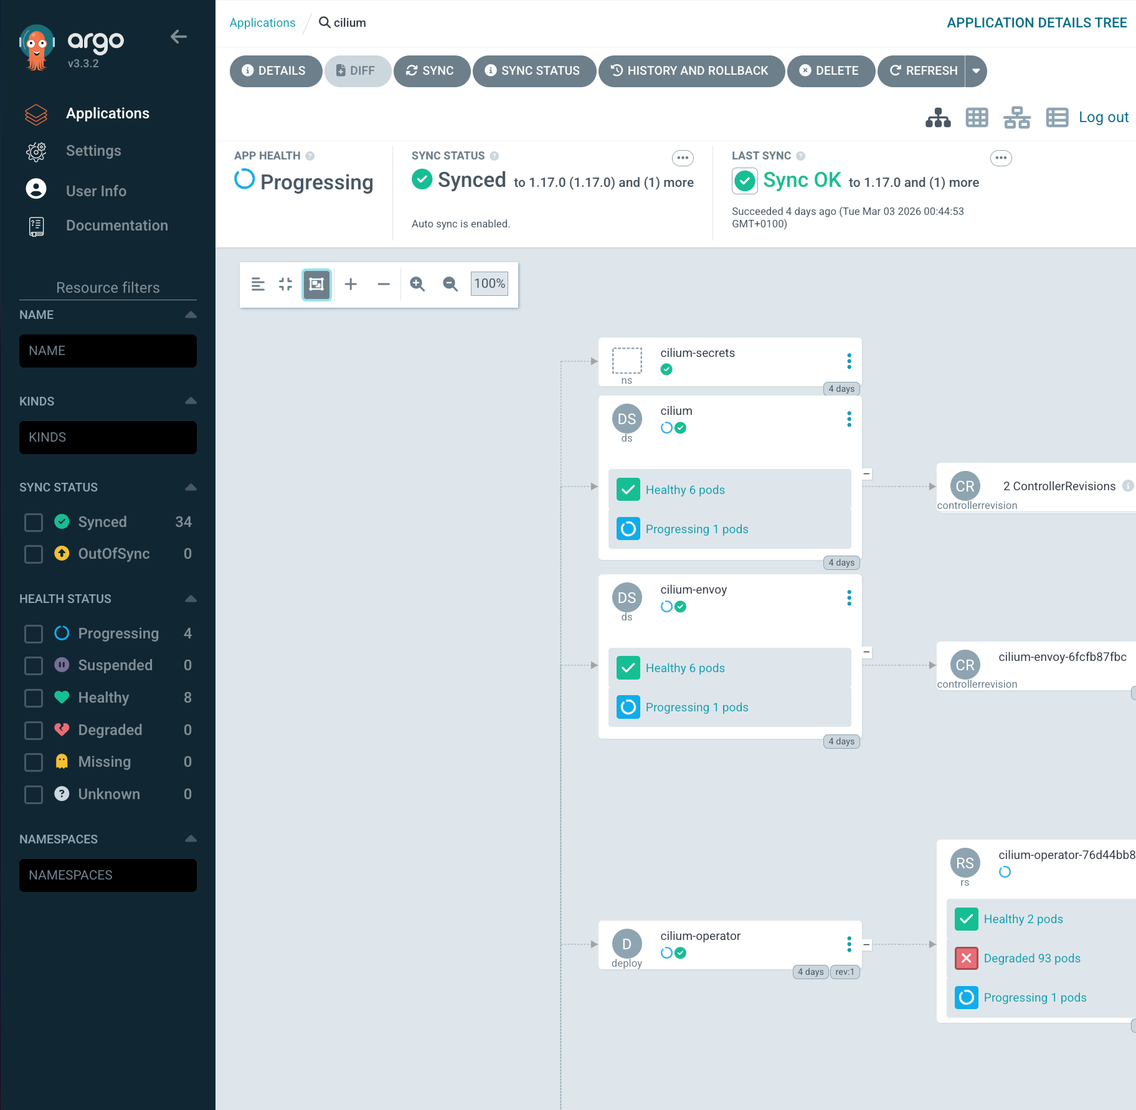Viewport: 1136px width, 1110px height.
Task: Enable the Progressing health filter
Action: coord(34,633)
